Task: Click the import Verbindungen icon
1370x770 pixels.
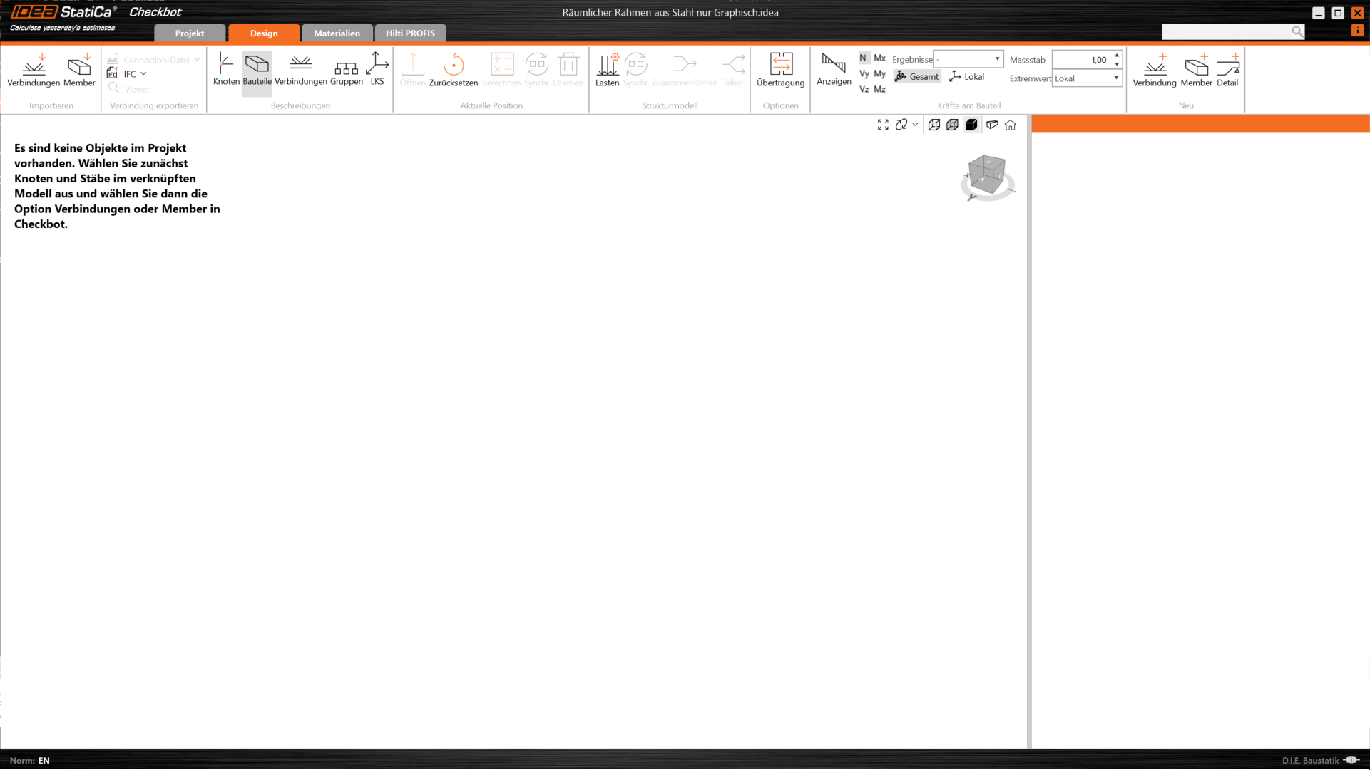Action: pos(34,70)
